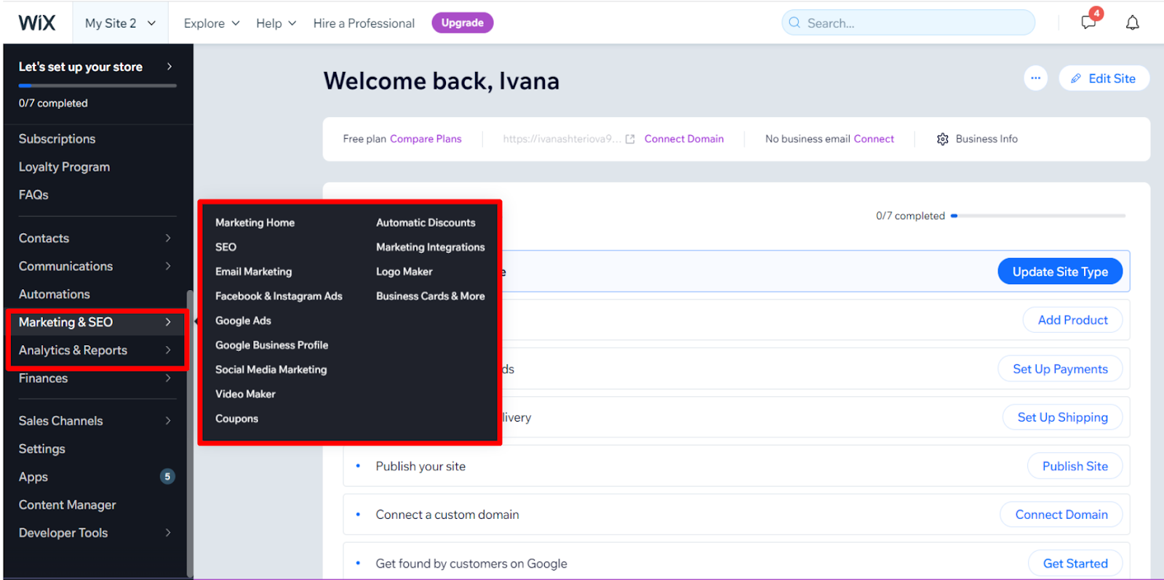Click the external link icon beside site URL
1164x580 pixels.
630,139
